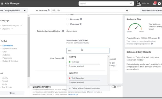Open the John account dropdown arrow
The height and width of the screenshot is (99, 162).
coord(148,3)
